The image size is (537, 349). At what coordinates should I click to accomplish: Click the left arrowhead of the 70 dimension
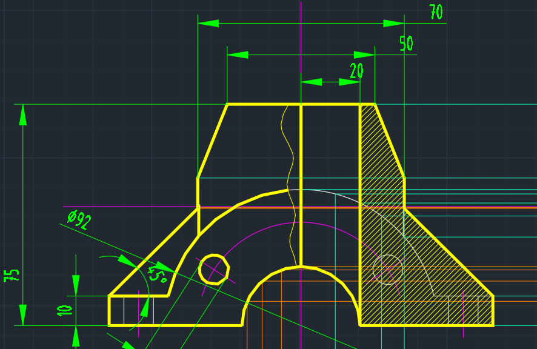click(208, 24)
